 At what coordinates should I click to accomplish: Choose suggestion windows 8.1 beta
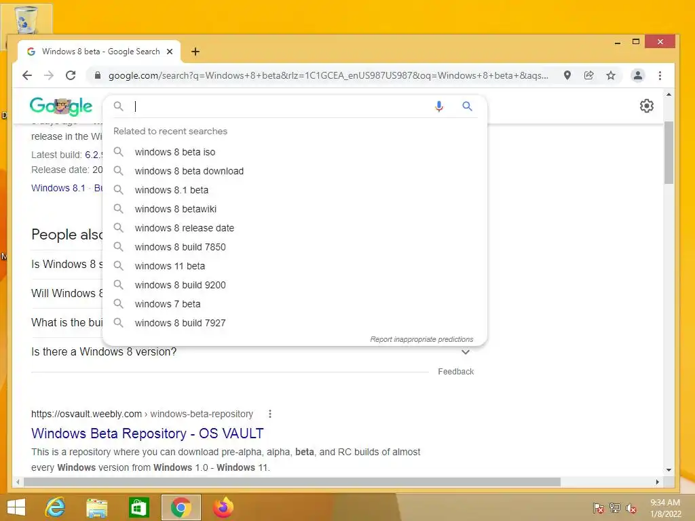coord(295,190)
